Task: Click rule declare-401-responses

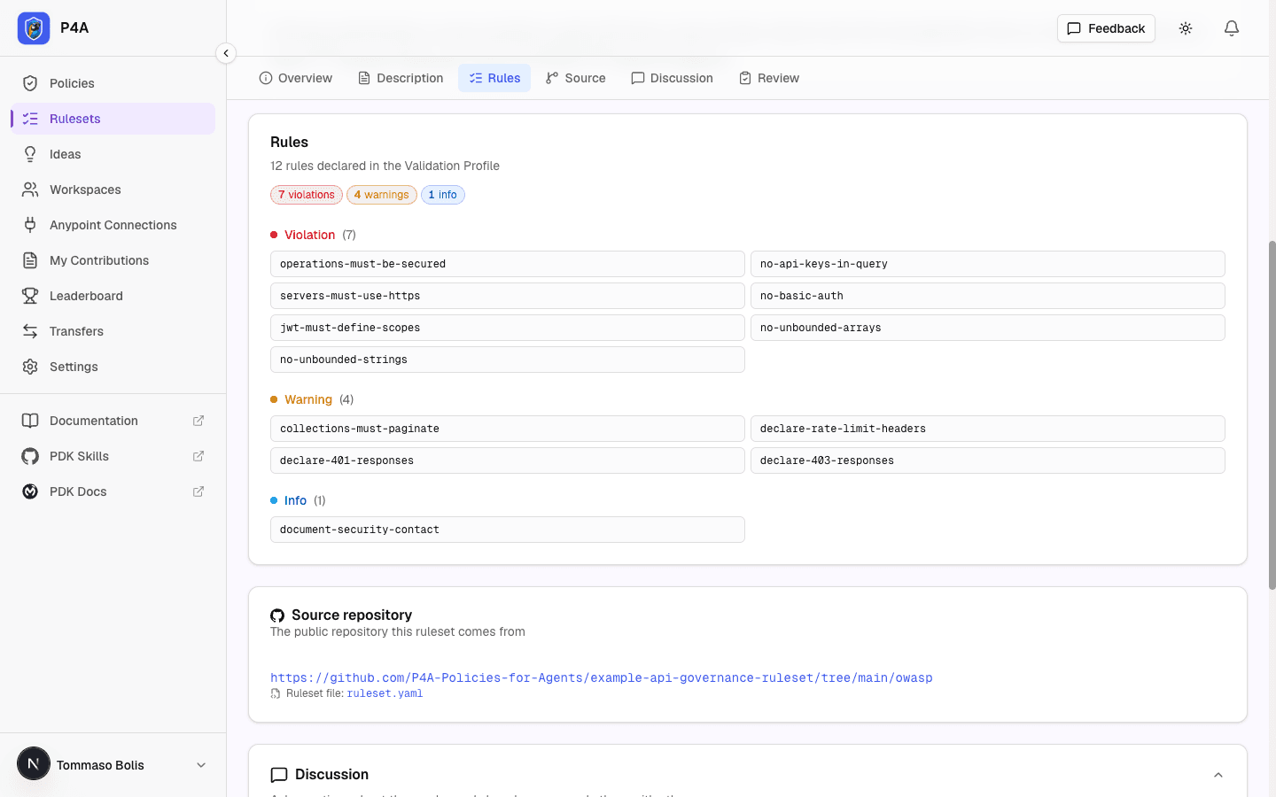Action: 508,460
